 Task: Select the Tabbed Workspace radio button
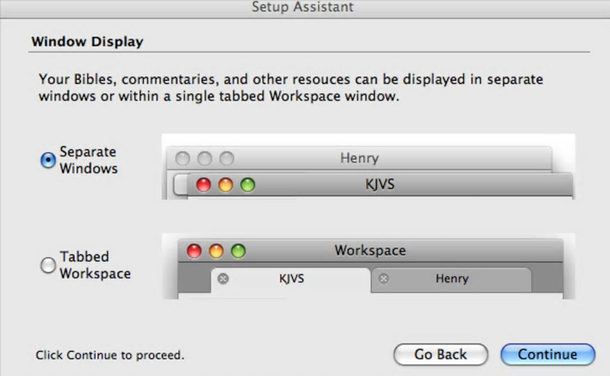(x=48, y=265)
